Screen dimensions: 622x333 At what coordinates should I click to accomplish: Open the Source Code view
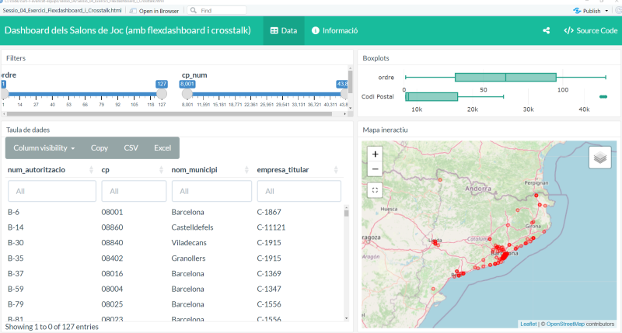[x=591, y=31]
